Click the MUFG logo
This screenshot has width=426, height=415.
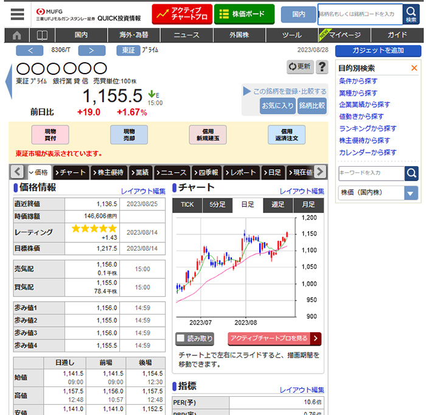(49, 12)
